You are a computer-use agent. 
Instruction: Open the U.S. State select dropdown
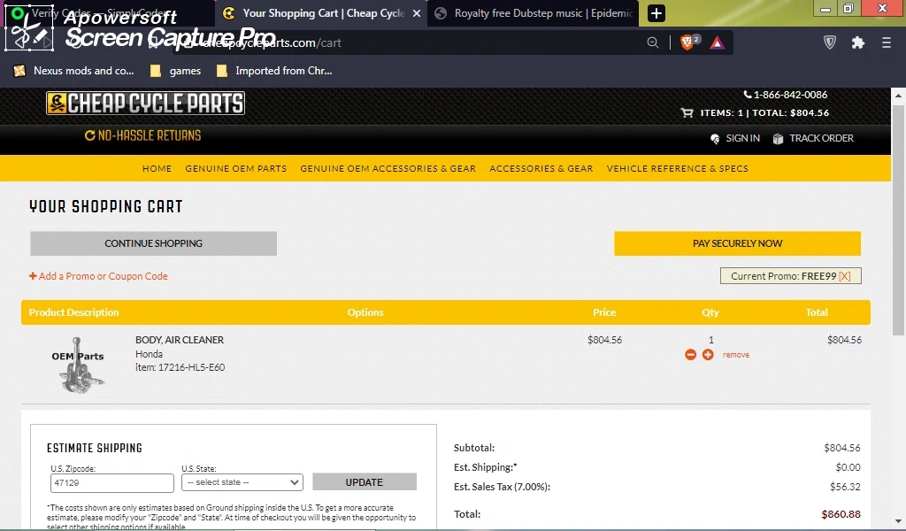click(242, 482)
